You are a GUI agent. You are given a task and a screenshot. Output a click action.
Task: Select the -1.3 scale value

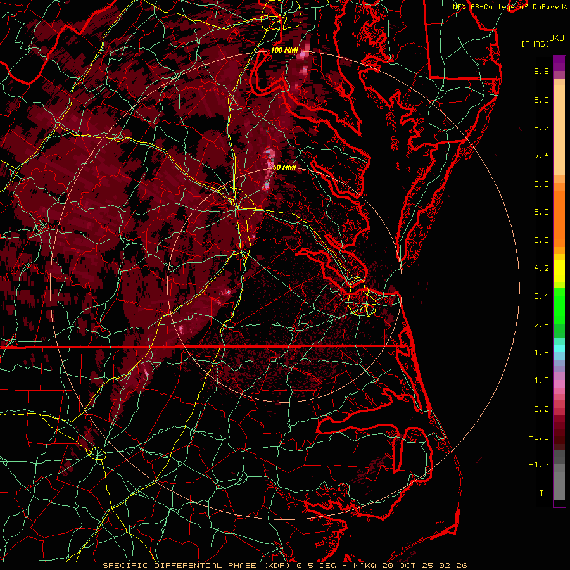pyautogui.click(x=539, y=465)
